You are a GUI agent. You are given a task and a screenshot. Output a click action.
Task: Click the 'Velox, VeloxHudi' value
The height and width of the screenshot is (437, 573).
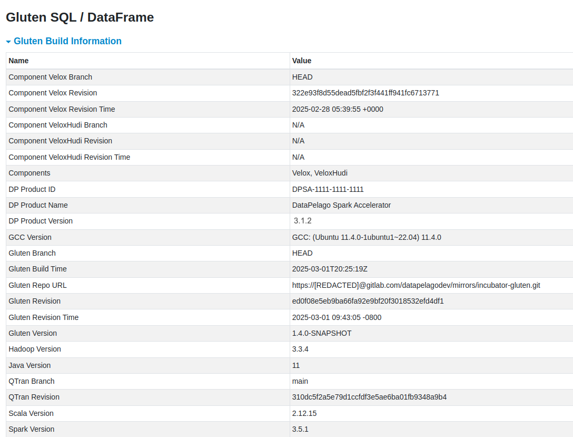click(x=320, y=173)
